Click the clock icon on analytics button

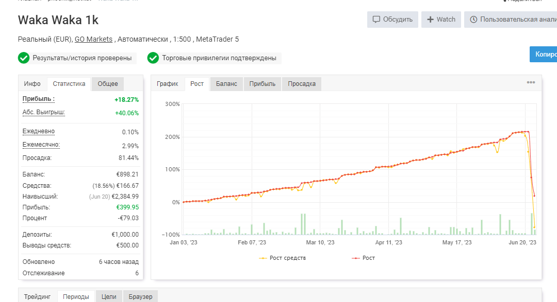click(473, 20)
